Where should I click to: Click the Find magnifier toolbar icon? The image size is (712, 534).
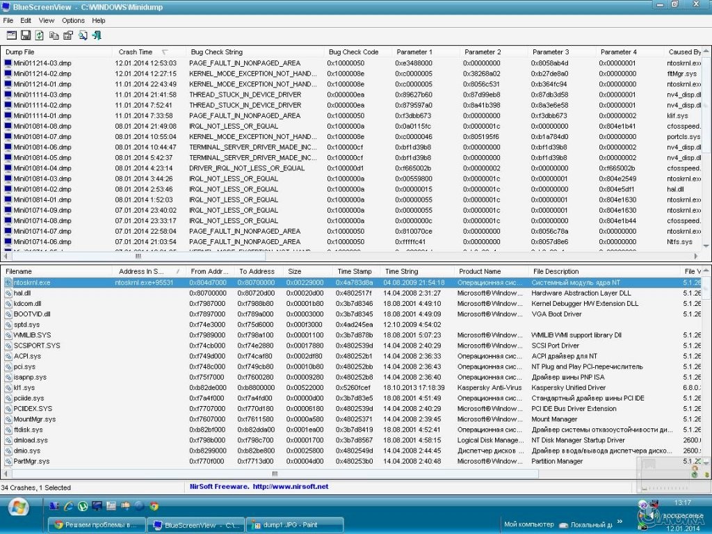tap(83, 35)
